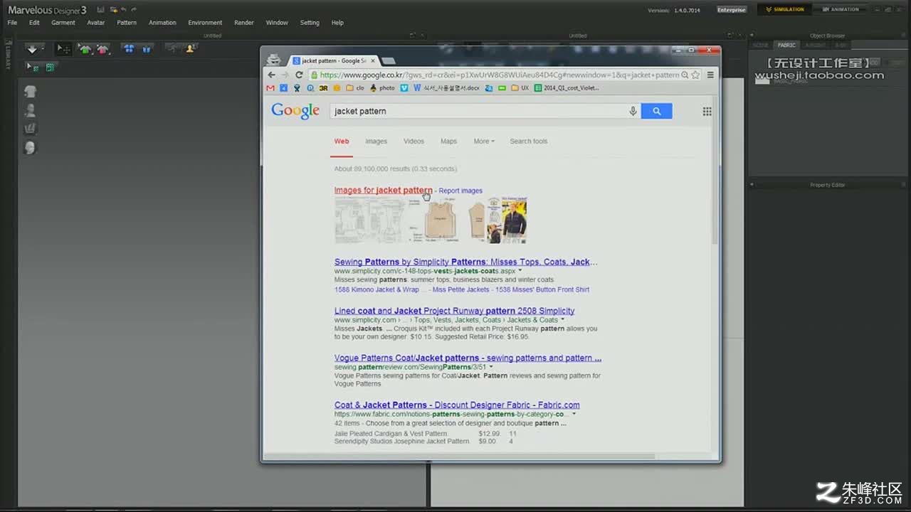Expand options arrow after simplicity.com vests-jackets URL
This screenshot has width=911, height=512.
coord(520,271)
